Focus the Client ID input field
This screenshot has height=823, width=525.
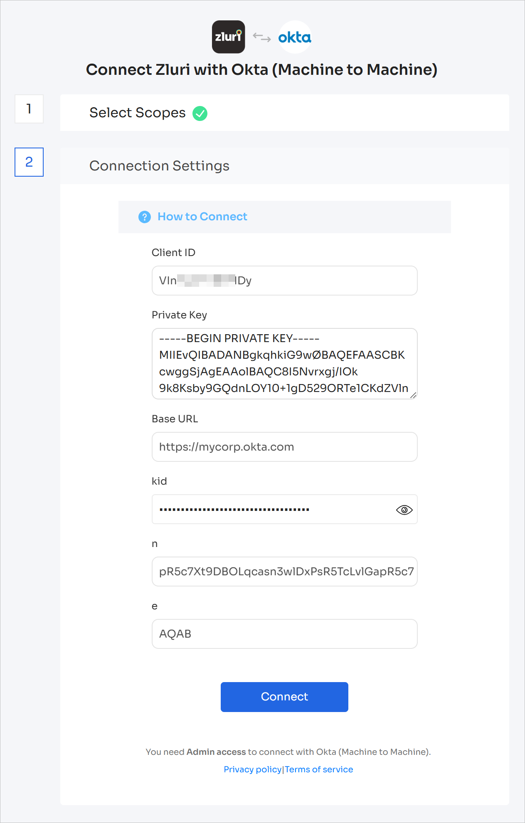[285, 281]
